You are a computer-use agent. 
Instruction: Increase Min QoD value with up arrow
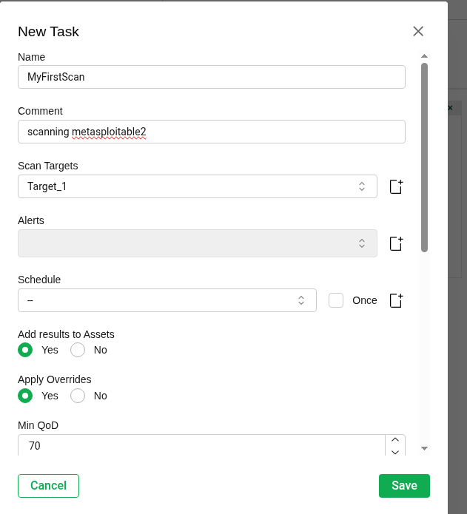click(395, 440)
